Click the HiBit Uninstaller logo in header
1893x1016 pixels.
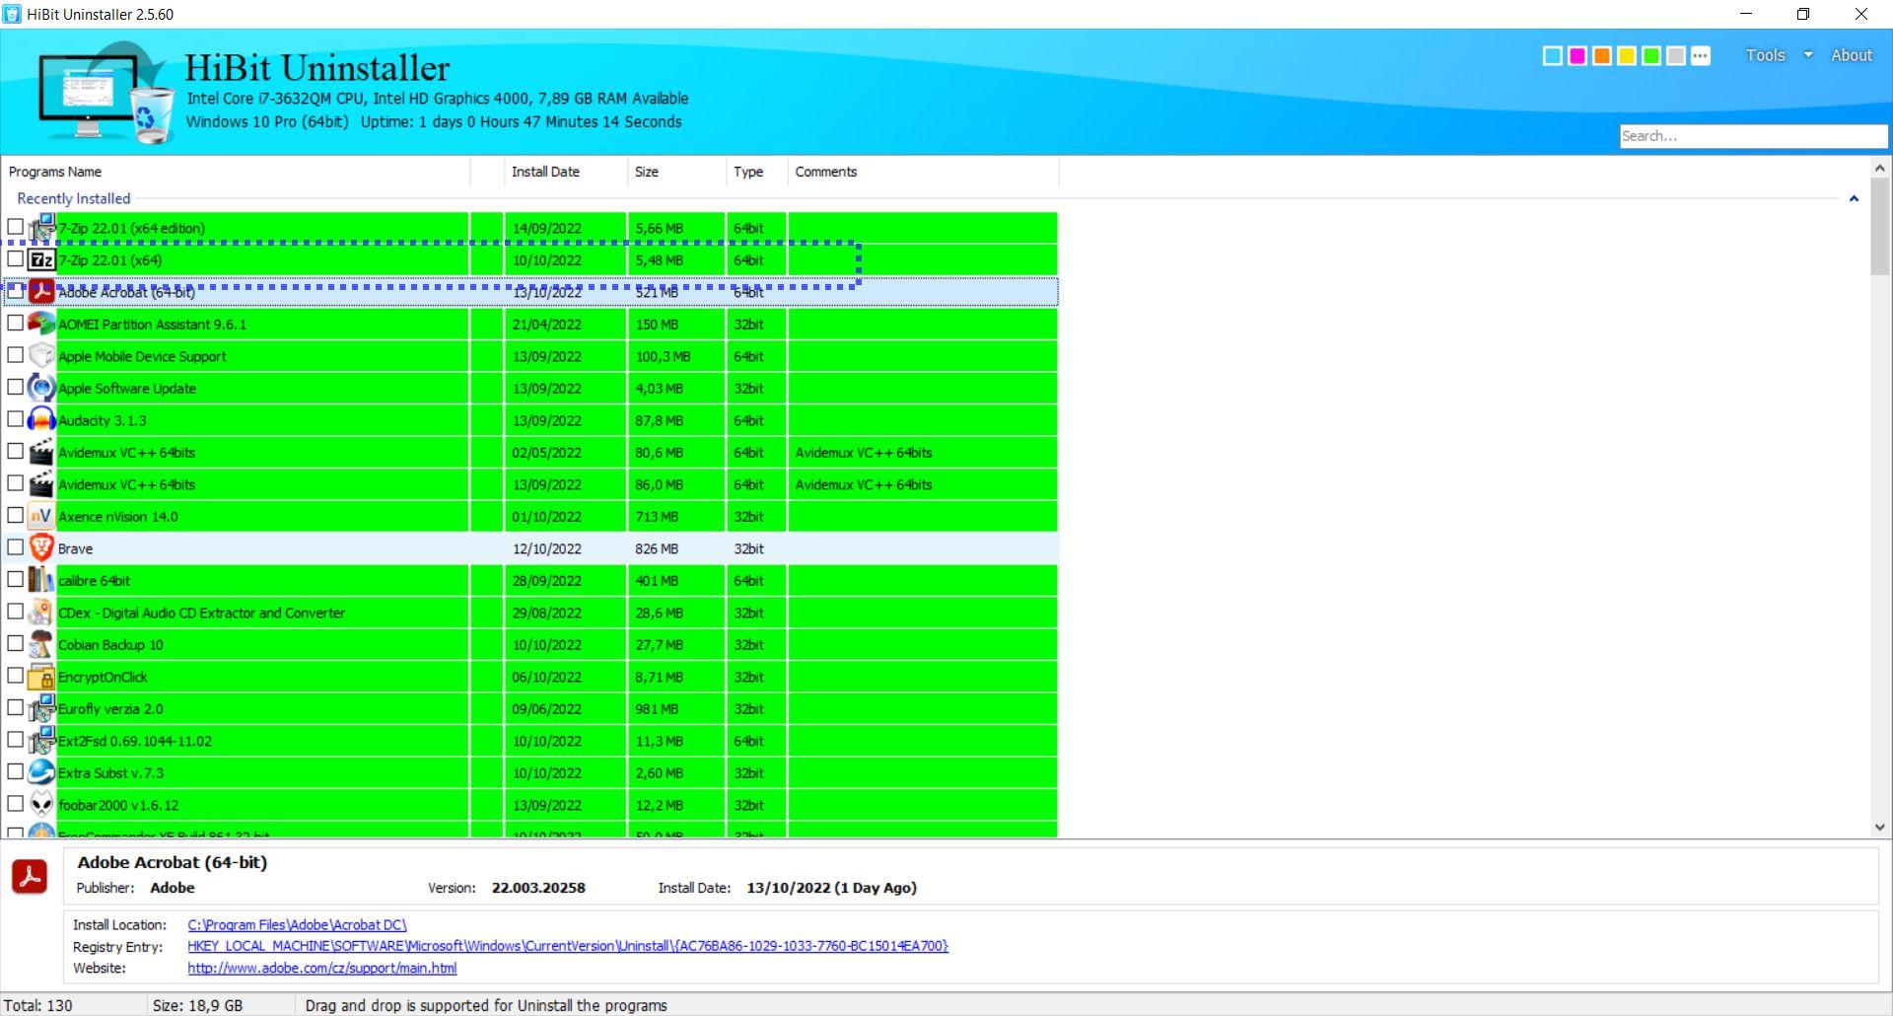pyautogui.click(x=105, y=94)
